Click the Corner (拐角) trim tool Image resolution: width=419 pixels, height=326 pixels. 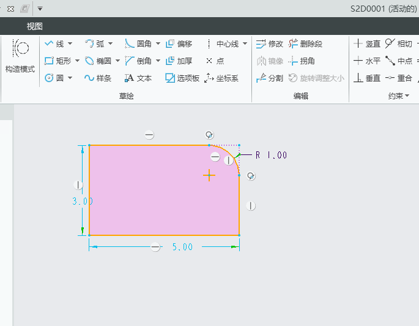(302, 61)
